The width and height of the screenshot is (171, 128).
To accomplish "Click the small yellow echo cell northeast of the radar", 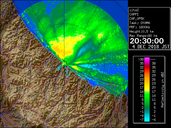I will click(100, 35).
